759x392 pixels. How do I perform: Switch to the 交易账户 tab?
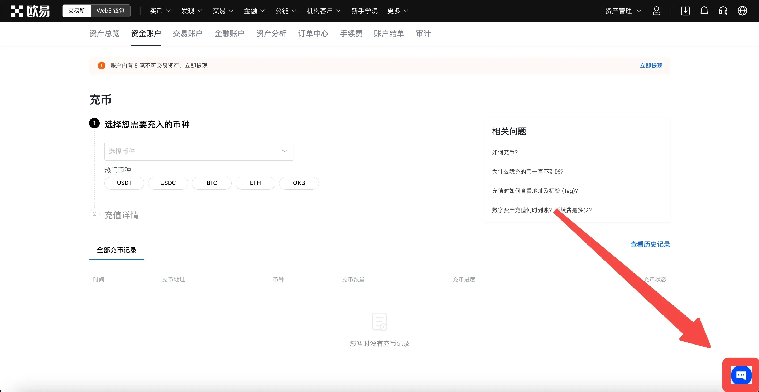tap(188, 34)
